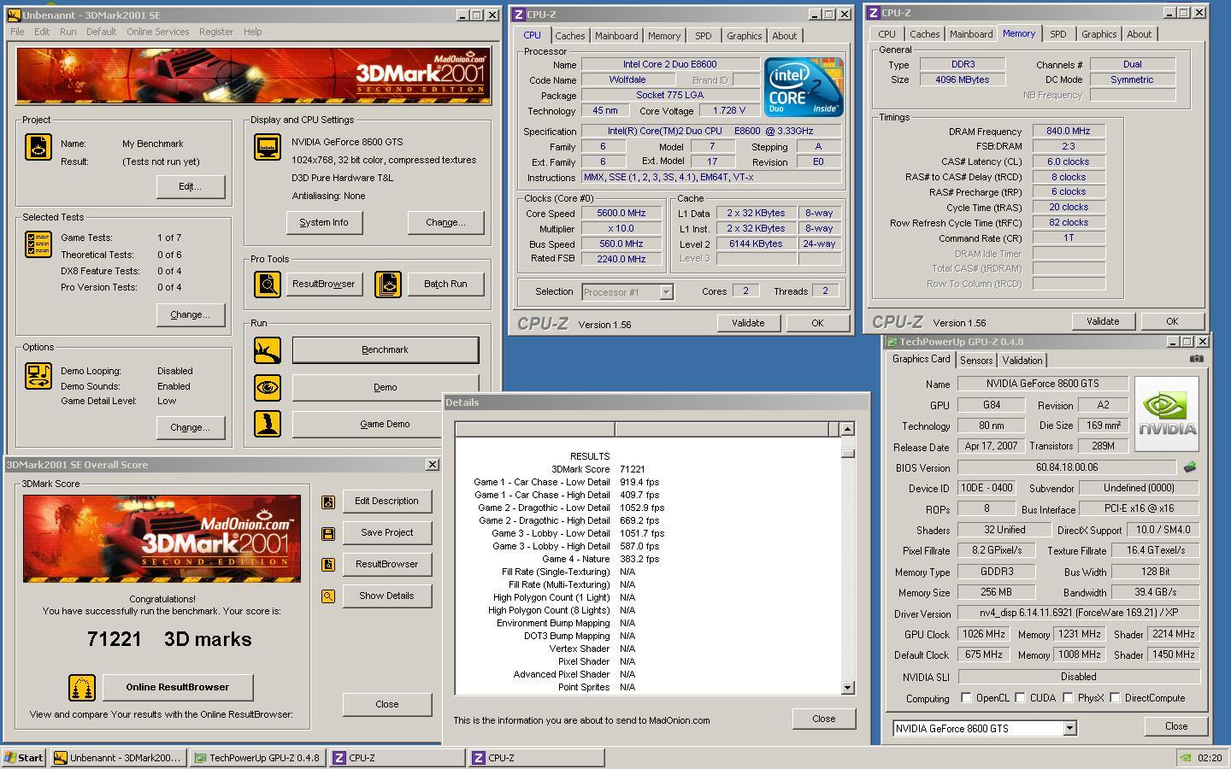This screenshot has height=769, width=1231.
Task: Click Change... button in Display and CPU Settings
Action: [x=445, y=222]
